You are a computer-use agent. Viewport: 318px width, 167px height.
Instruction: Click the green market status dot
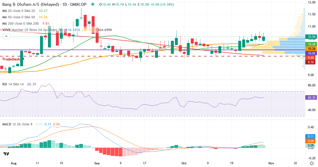[x=92, y=4]
